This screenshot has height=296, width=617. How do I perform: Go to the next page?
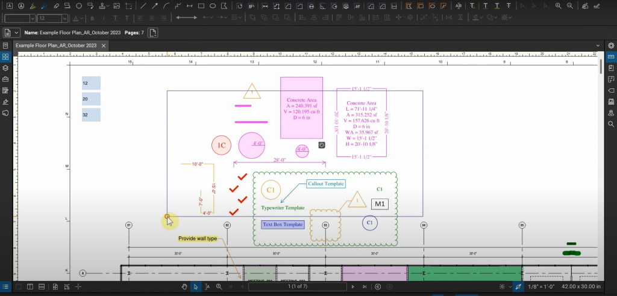tap(352, 287)
